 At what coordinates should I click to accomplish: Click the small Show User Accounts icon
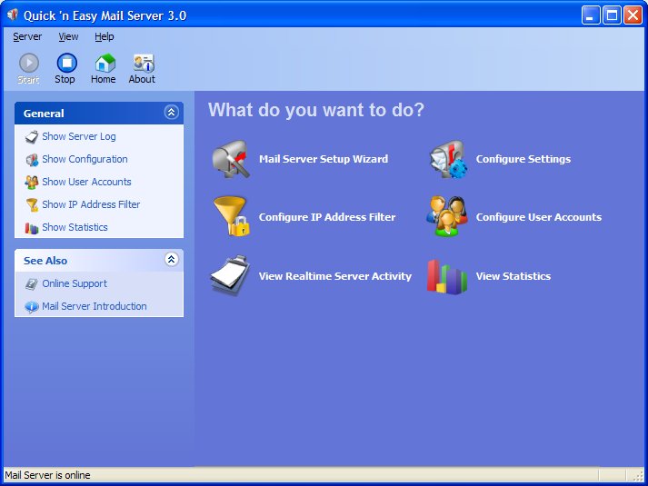coord(32,182)
